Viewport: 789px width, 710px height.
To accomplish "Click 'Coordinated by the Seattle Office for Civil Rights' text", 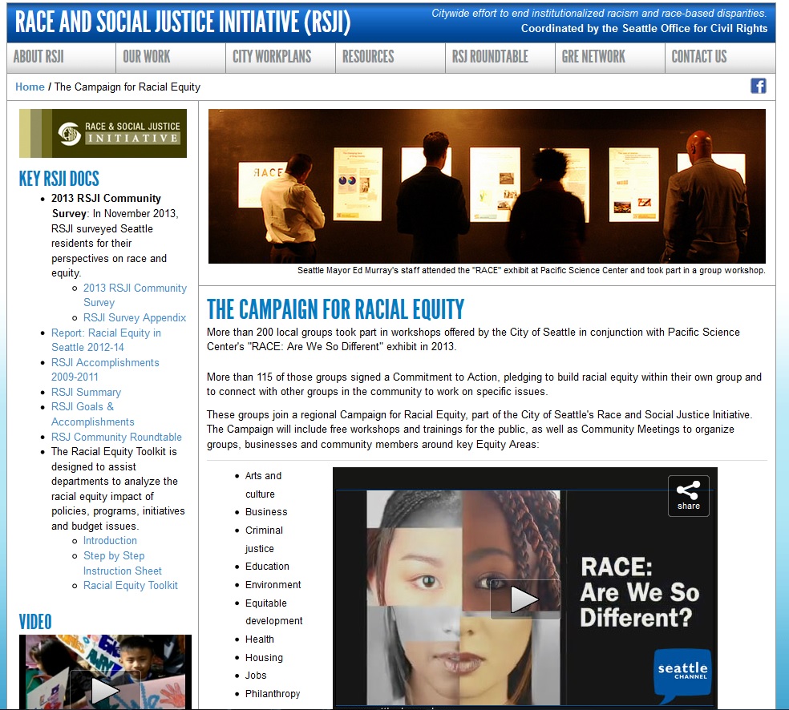I will point(644,29).
